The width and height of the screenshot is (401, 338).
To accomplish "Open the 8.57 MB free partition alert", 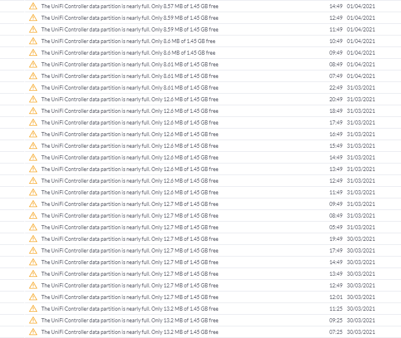I will tap(129, 6).
